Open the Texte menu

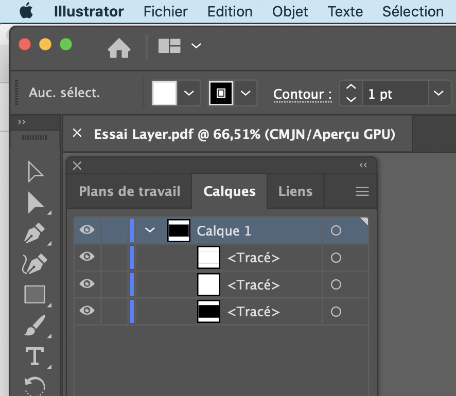click(345, 12)
